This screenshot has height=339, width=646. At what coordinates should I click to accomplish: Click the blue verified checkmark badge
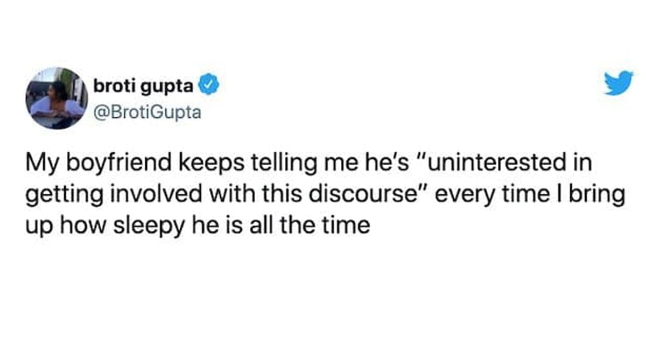pyautogui.click(x=209, y=84)
